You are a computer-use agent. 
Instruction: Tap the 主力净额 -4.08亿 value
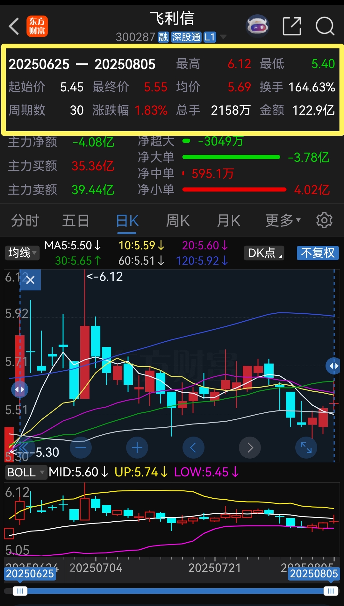click(93, 142)
